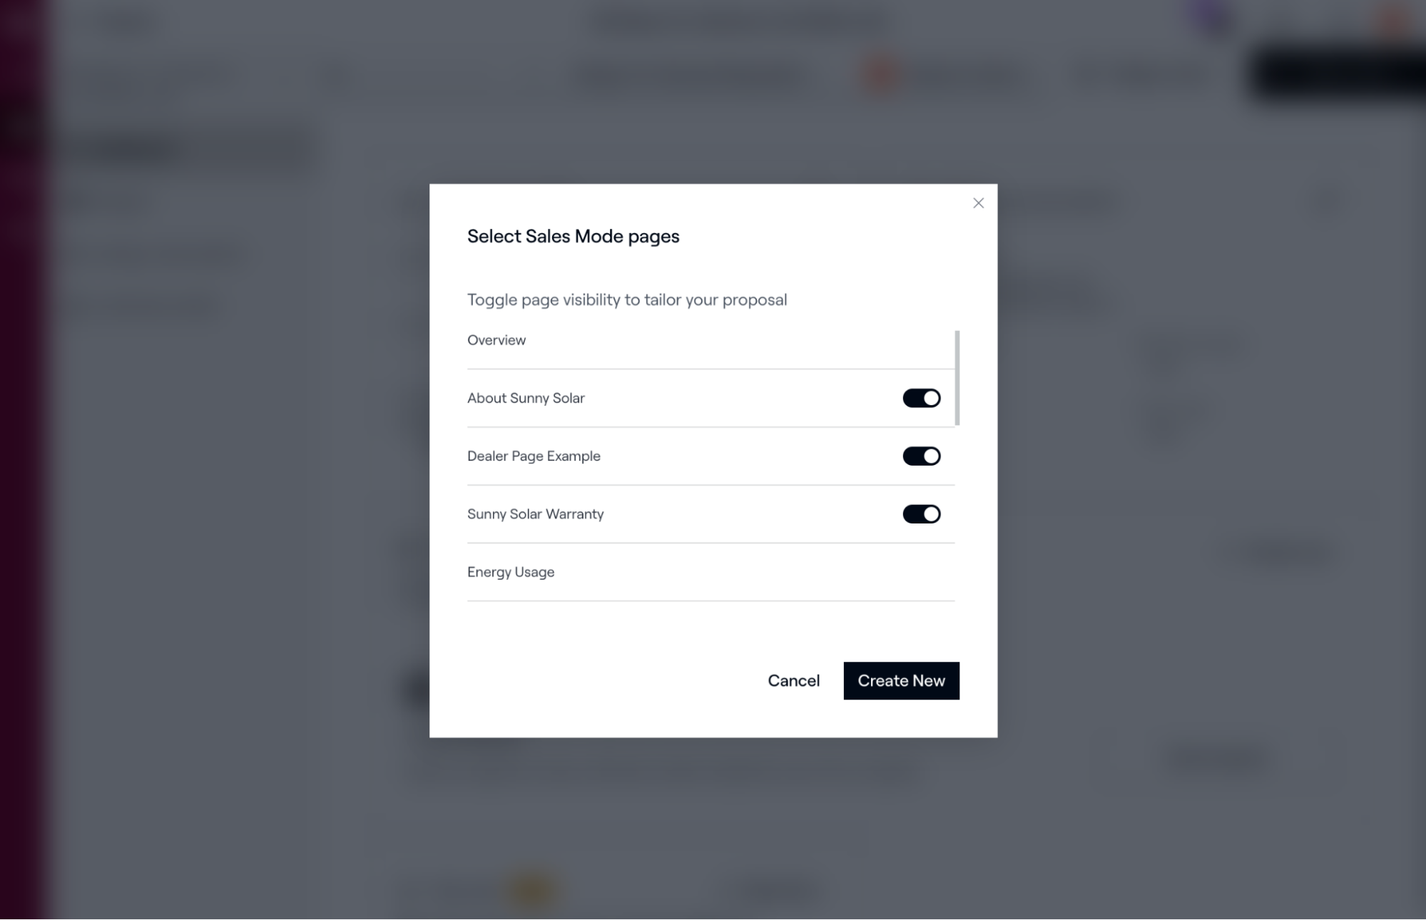This screenshot has height=920, width=1426.
Task: Click the dark maroon left sidebar
Action: [25, 460]
